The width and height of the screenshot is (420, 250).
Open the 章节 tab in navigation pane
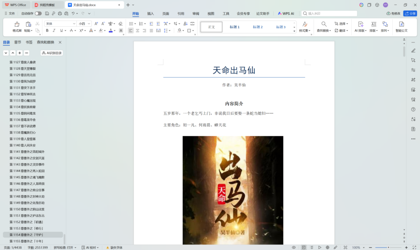(x=18, y=42)
